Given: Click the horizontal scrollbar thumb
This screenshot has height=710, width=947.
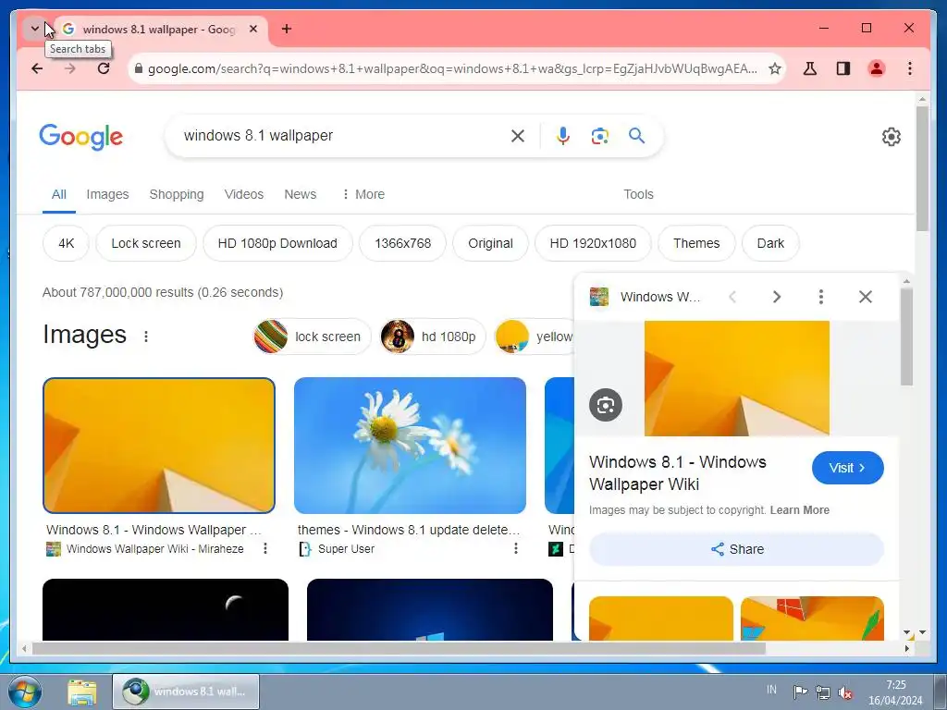Looking at the screenshot, I should pyautogui.click(x=400, y=648).
